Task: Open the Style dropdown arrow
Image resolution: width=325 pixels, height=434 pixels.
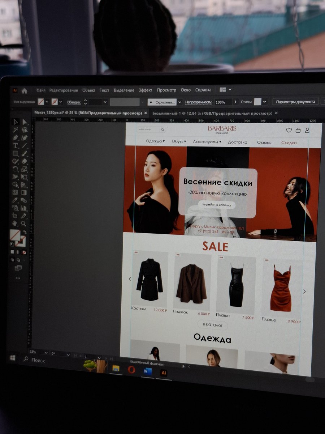Action: [265, 102]
